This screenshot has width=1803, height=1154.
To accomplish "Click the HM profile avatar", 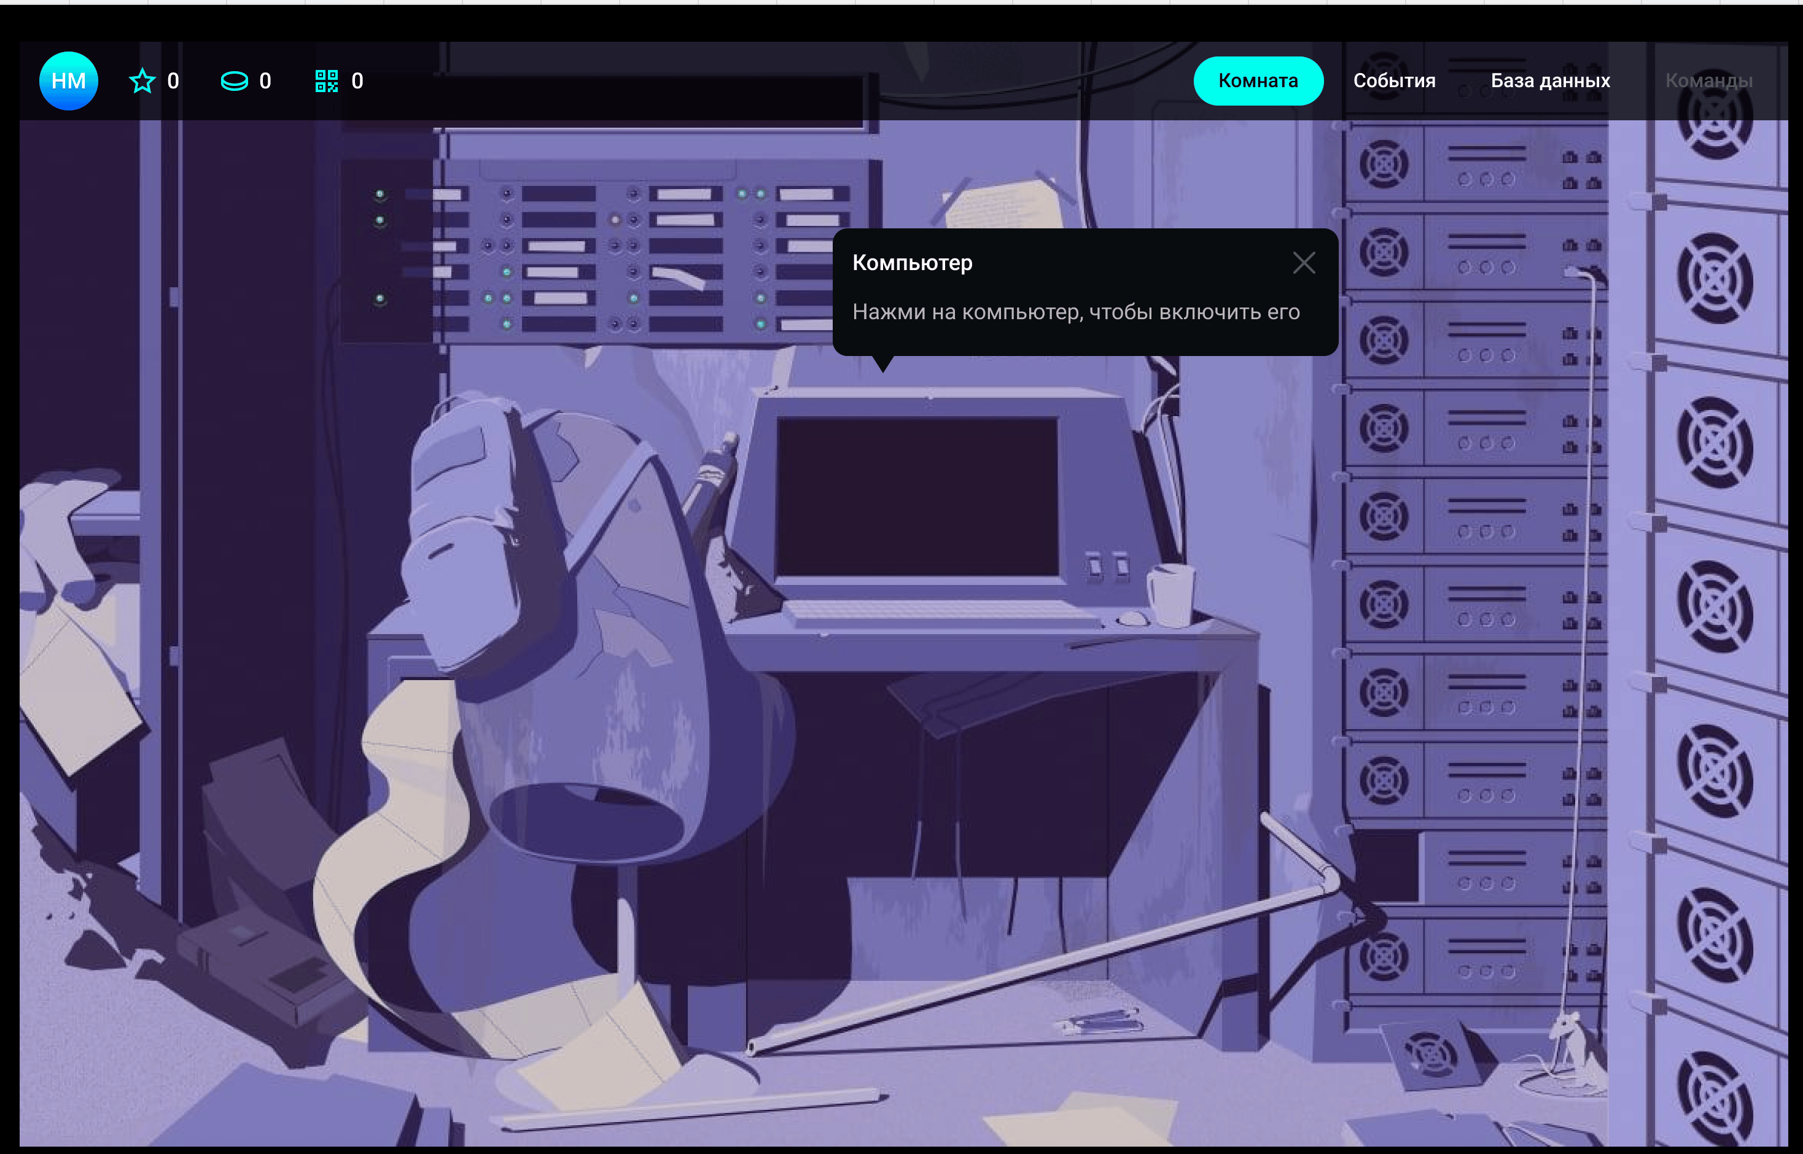I will tap(68, 81).
